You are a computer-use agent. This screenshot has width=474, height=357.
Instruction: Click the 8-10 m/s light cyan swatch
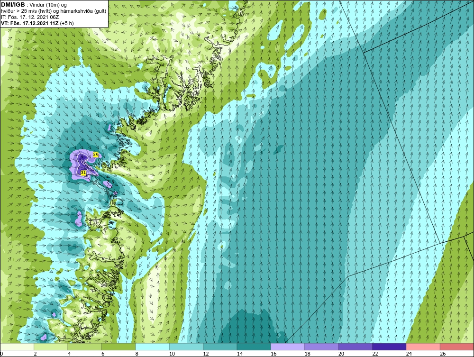152,347
